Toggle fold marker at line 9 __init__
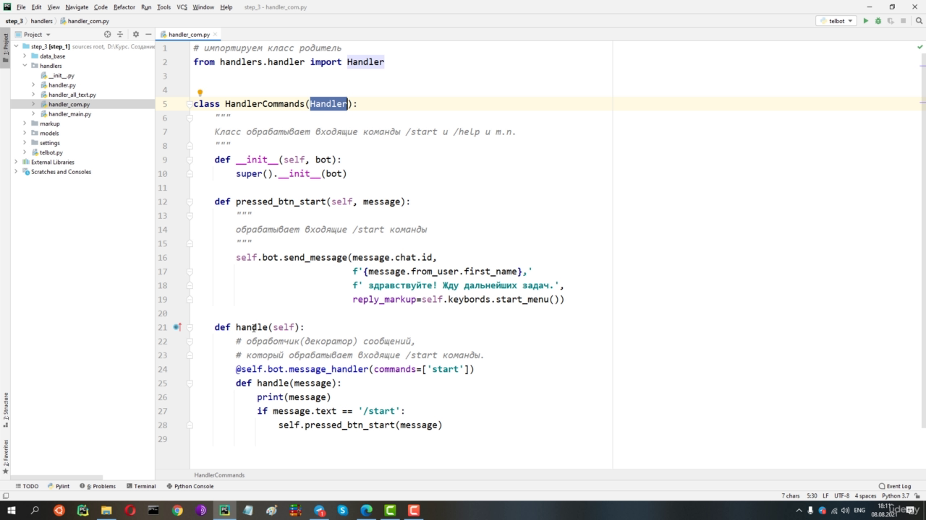This screenshot has height=520, width=926. click(x=190, y=160)
